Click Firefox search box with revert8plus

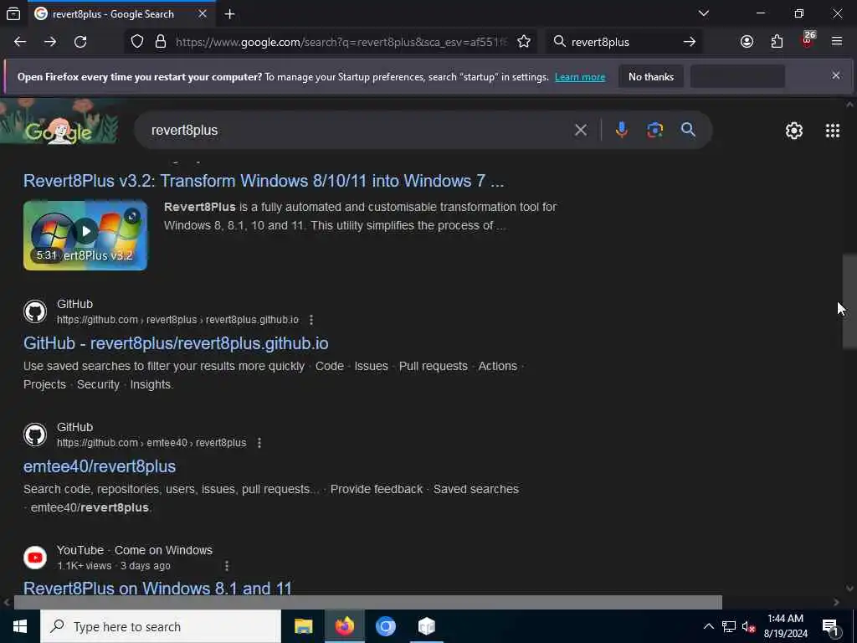(623, 42)
